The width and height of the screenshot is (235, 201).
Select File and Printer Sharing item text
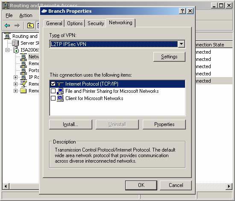click(112, 91)
